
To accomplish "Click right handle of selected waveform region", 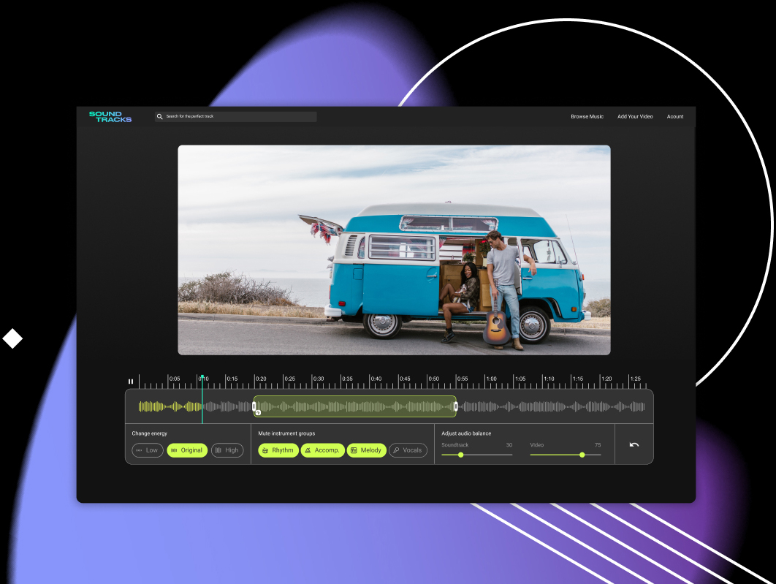I will pos(456,406).
